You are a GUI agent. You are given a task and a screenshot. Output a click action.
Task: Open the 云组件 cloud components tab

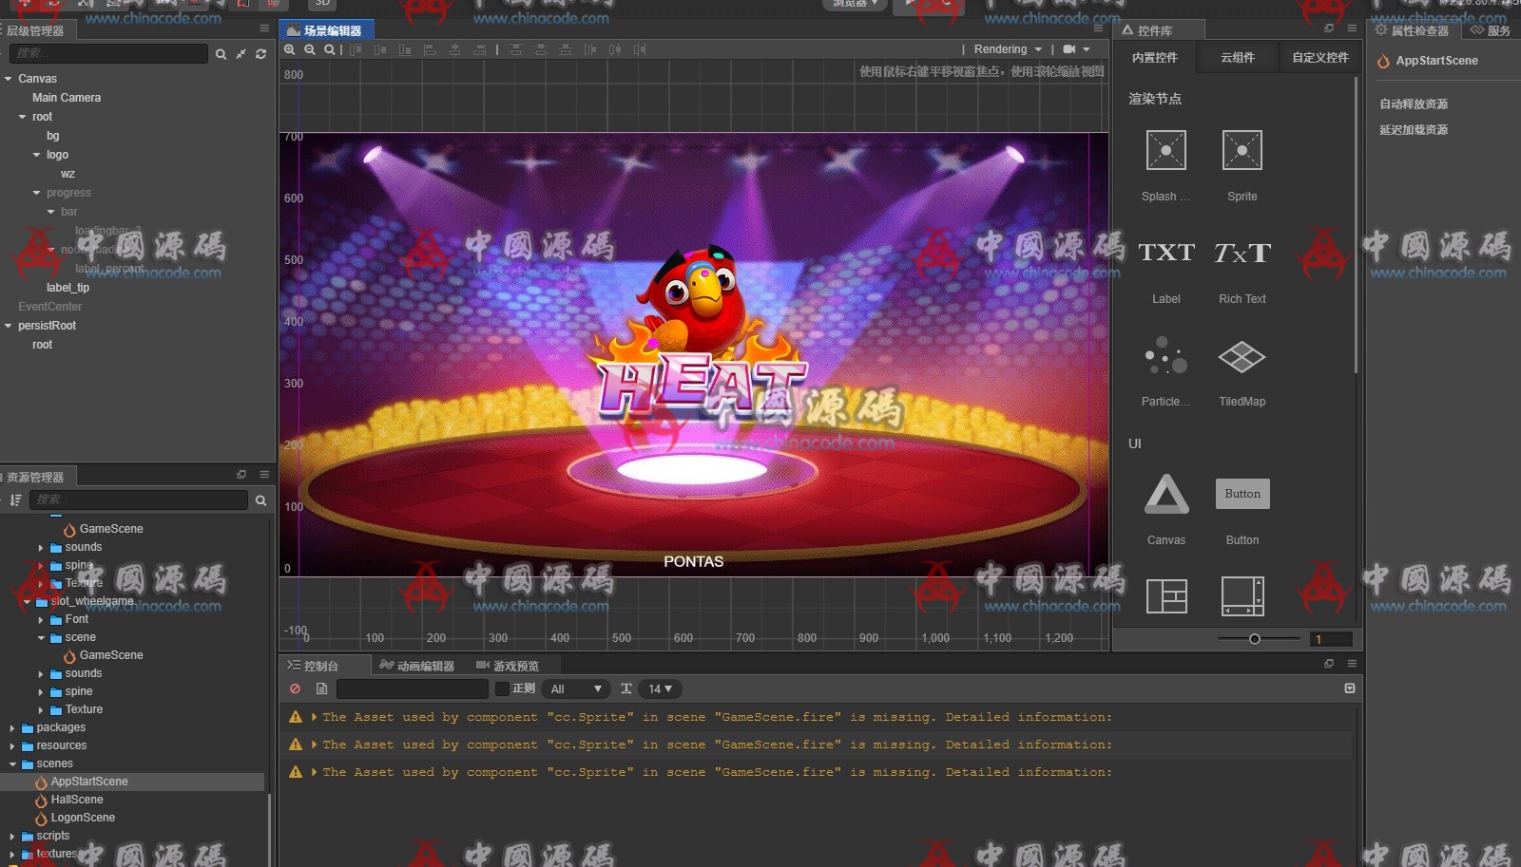coord(1237,58)
